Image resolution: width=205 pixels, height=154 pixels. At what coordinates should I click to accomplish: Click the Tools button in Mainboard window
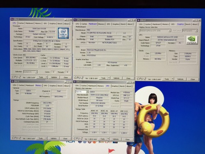(x=103, y=78)
